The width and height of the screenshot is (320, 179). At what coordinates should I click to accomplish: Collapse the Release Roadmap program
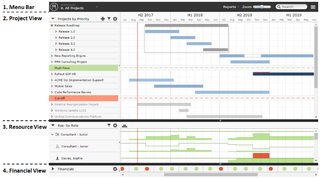(x=52, y=25)
